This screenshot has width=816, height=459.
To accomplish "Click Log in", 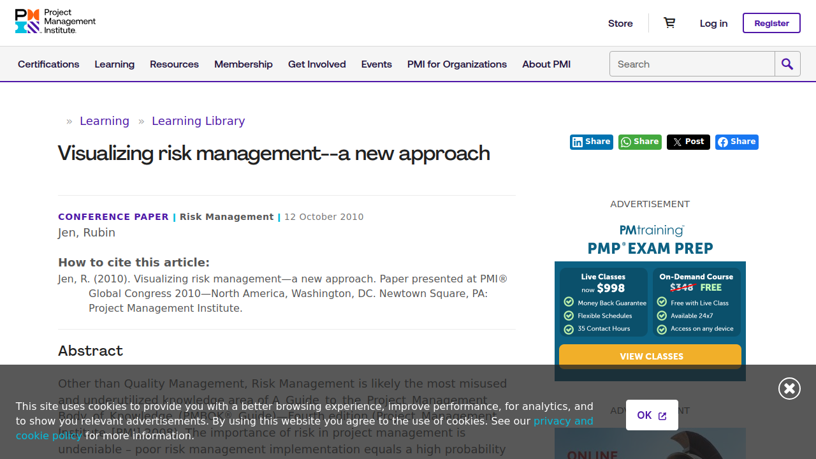I will pyautogui.click(x=713, y=23).
